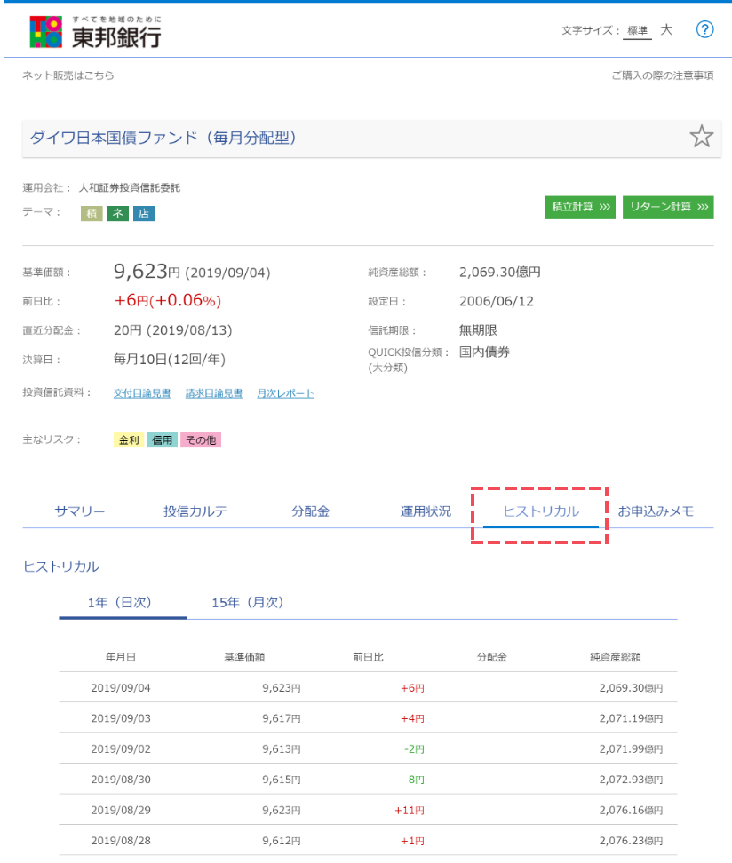This screenshot has width=732, height=863.
Task: Set font size to 標準
Action: [x=637, y=31]
